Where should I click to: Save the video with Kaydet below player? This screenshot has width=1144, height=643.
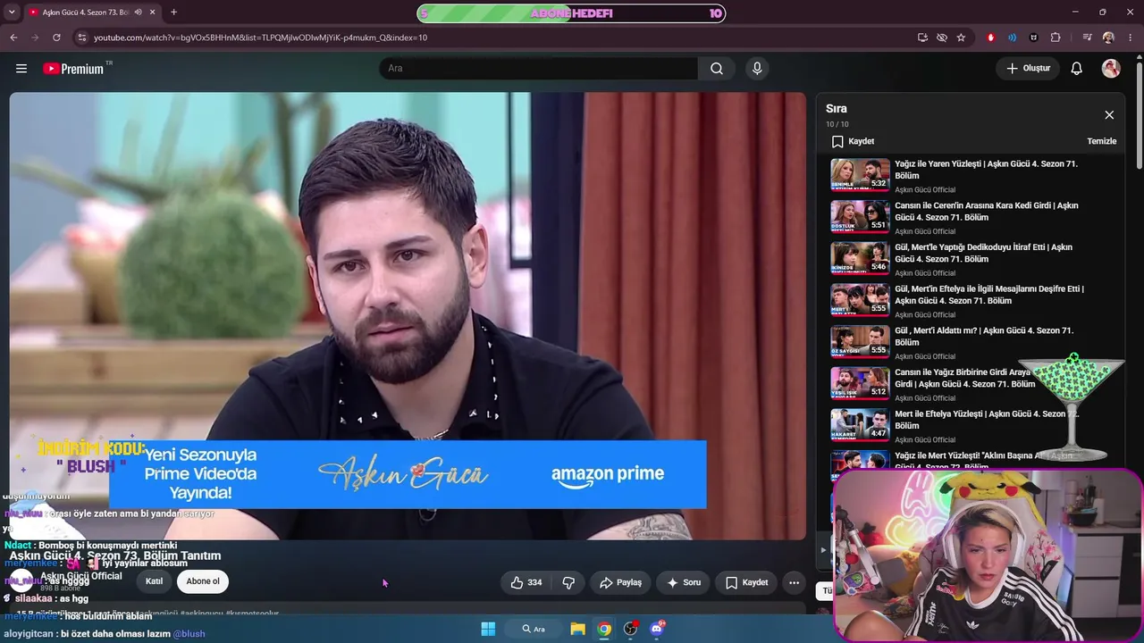point(746,582)
